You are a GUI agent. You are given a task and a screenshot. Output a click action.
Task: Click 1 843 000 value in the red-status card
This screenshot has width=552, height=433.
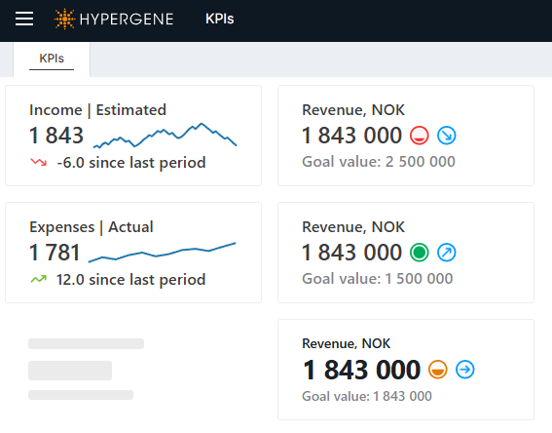[352, 136]
